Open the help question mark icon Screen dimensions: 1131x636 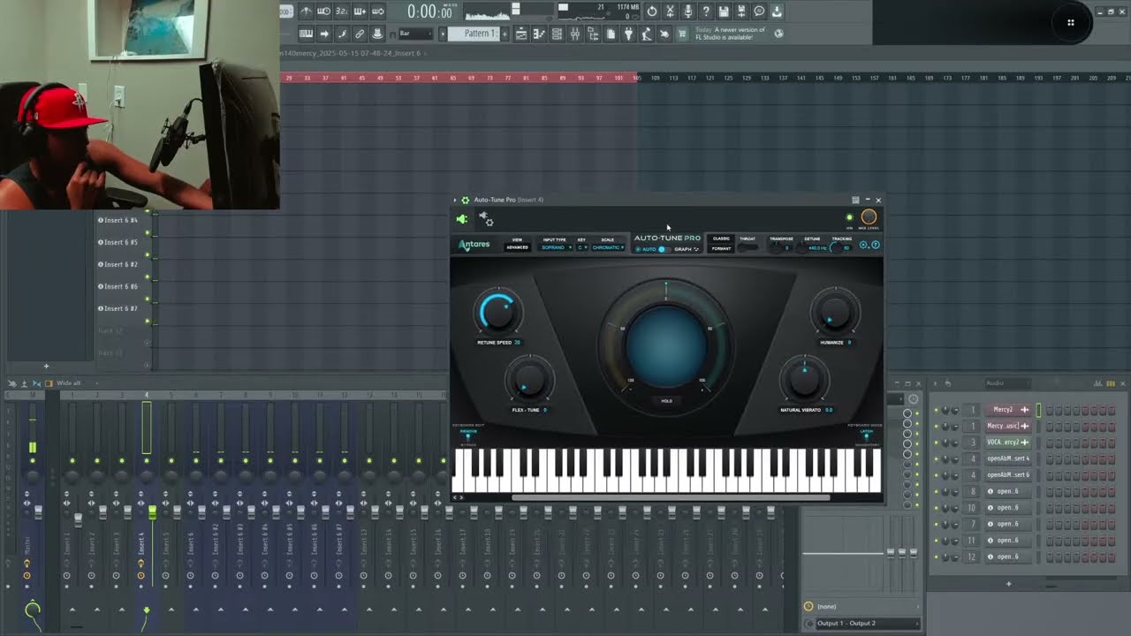[x=705, y=11]
